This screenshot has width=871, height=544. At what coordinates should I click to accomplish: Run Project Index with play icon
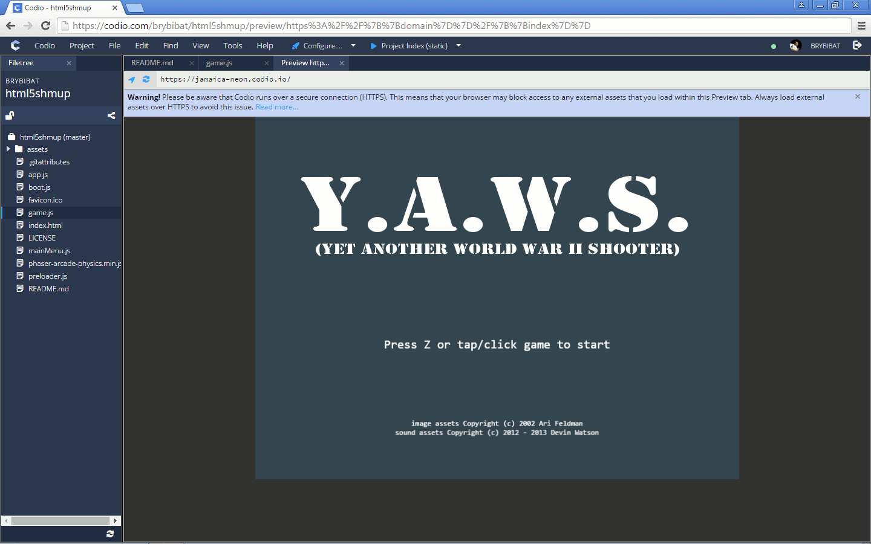coord(373,46)
